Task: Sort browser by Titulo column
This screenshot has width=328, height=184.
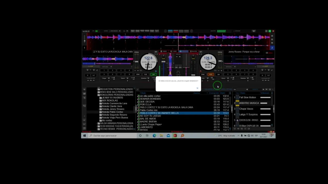Action: coord(143,93)
